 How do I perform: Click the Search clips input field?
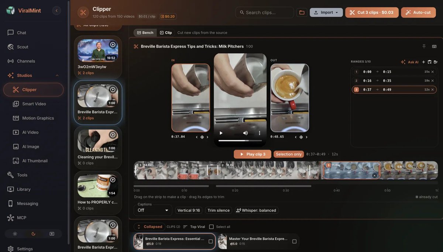[x=265, y=13]
